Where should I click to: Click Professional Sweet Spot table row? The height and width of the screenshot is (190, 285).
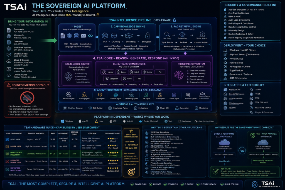click(x=63, y=154)
